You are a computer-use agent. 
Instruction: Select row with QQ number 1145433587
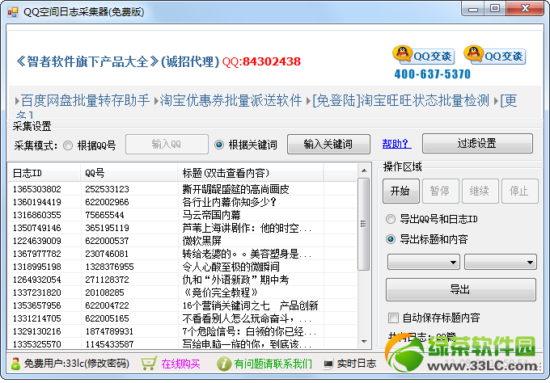(x=183, y=344)
